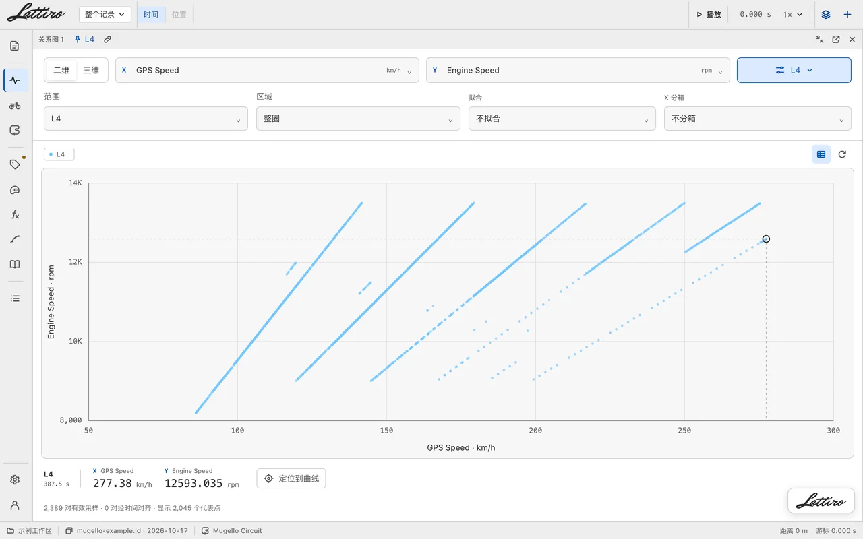
Task: Click the plus icon in the top bar
Action: [847, 14]
